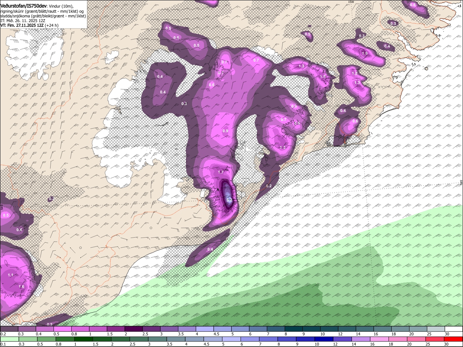Select lower legend swatch labeled 3.5
The width and height of the screenshot is (463, 347).
tap(176, 339)
